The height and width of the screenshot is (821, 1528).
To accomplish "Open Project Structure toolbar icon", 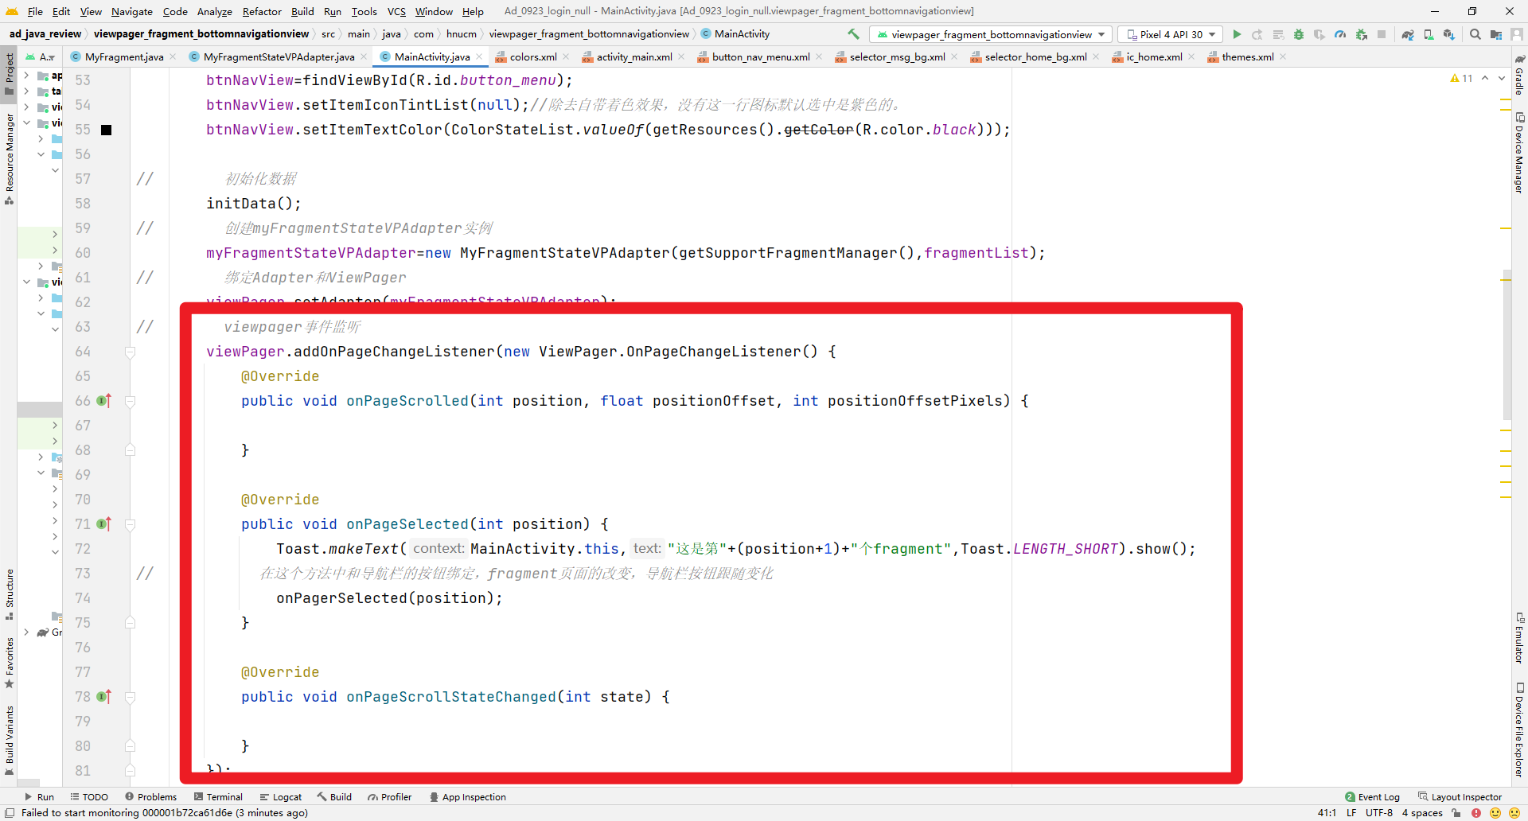I will tap(1496, 34).
